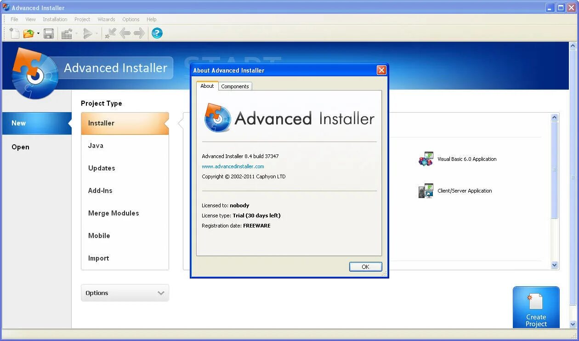Click the gray diagonal-arrow toolbar icon
The width and height of the screenshot is (579, 341).
(x=110, y=33)
